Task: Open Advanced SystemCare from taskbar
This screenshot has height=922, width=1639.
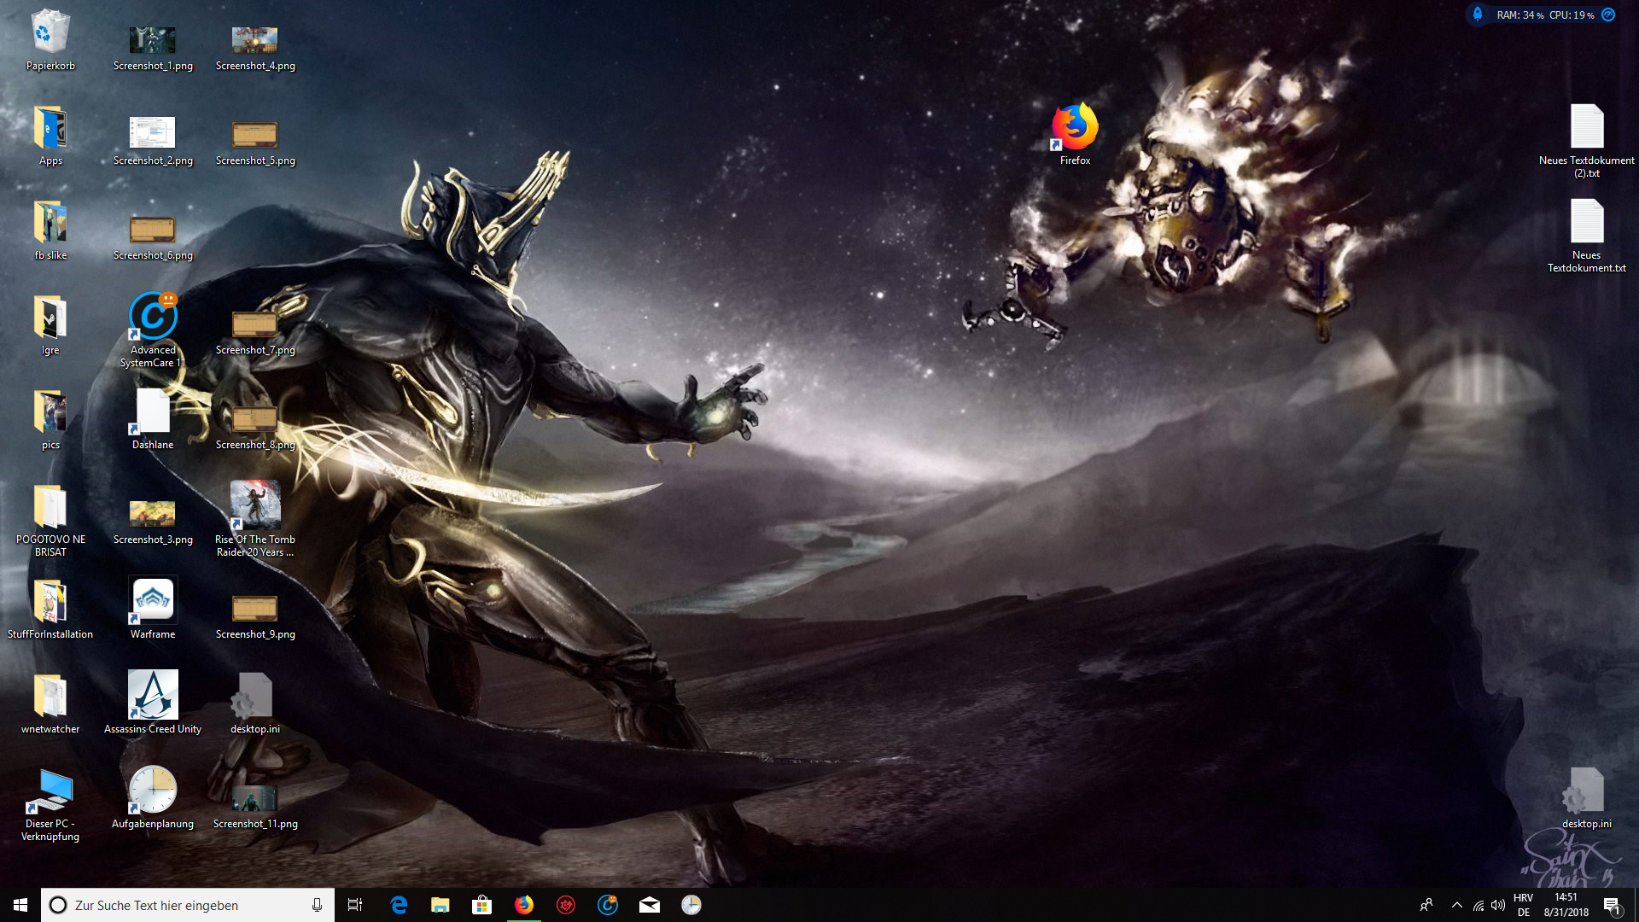Action: pyautogui.click(x=608, y=905)
